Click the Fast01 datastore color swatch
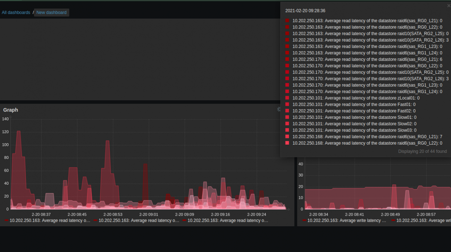Image resolution: width=451 pixels, height=252 pixels. 287,105
